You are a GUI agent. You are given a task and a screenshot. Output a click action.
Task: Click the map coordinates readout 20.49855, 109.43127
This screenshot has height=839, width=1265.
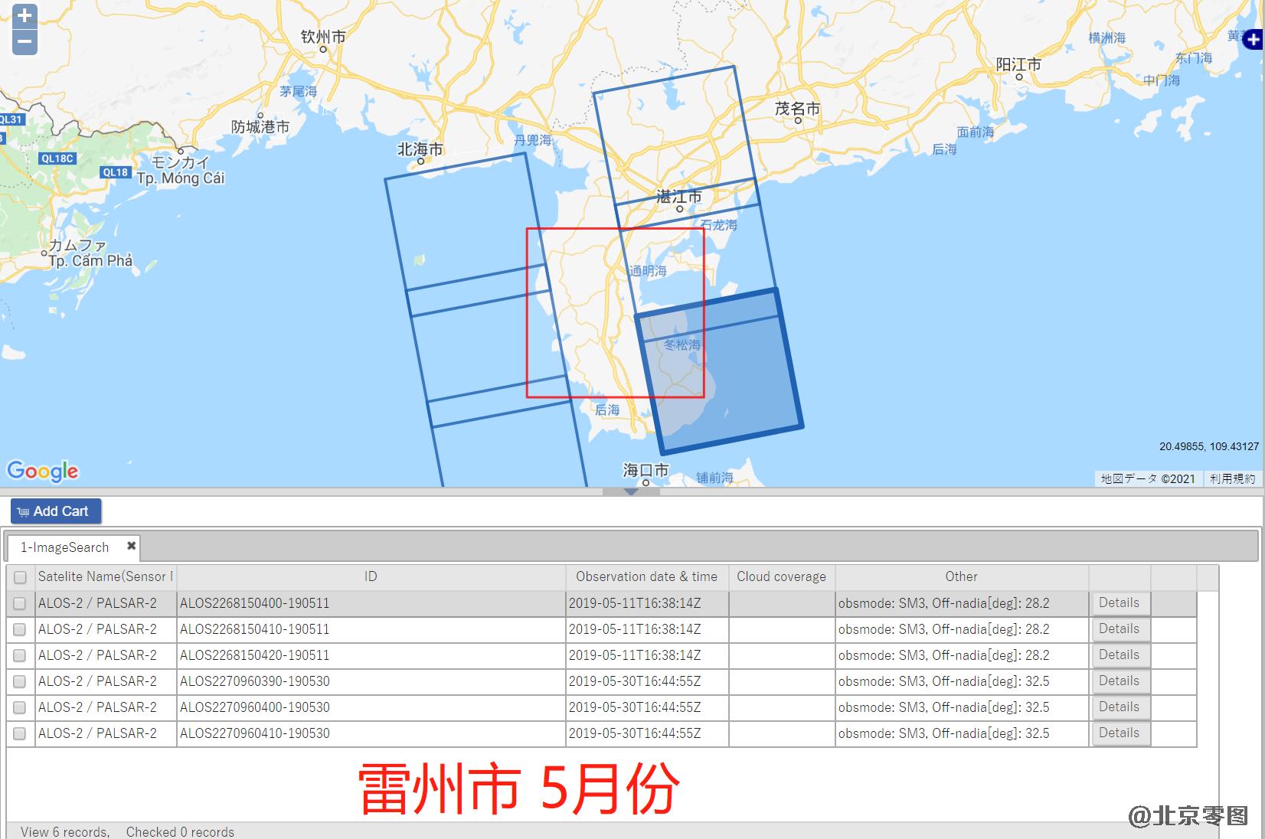pyautogui.click(x=1209, y=446)
